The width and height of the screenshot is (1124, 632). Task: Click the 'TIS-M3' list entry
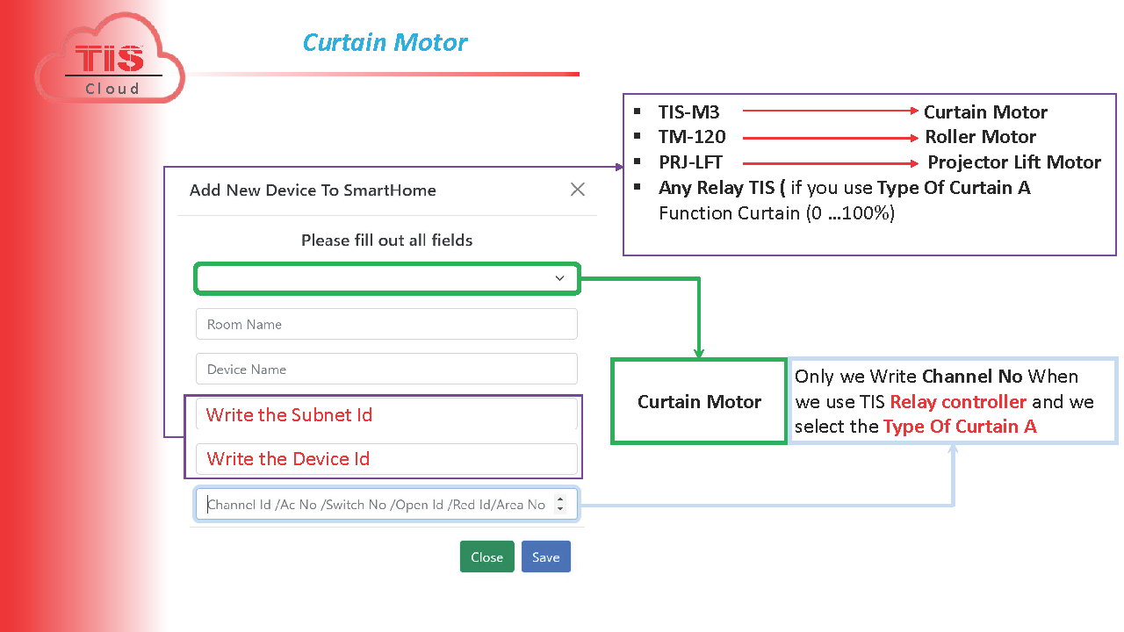pyautogui.click(x=689, y=112)
